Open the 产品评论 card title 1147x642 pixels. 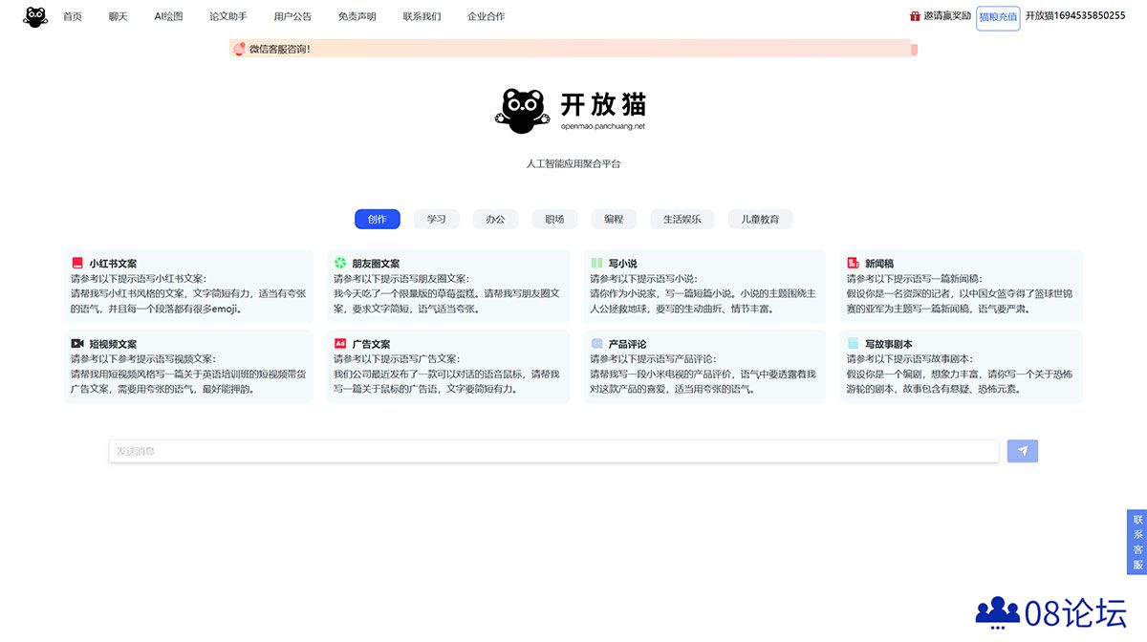coord(627,344)
